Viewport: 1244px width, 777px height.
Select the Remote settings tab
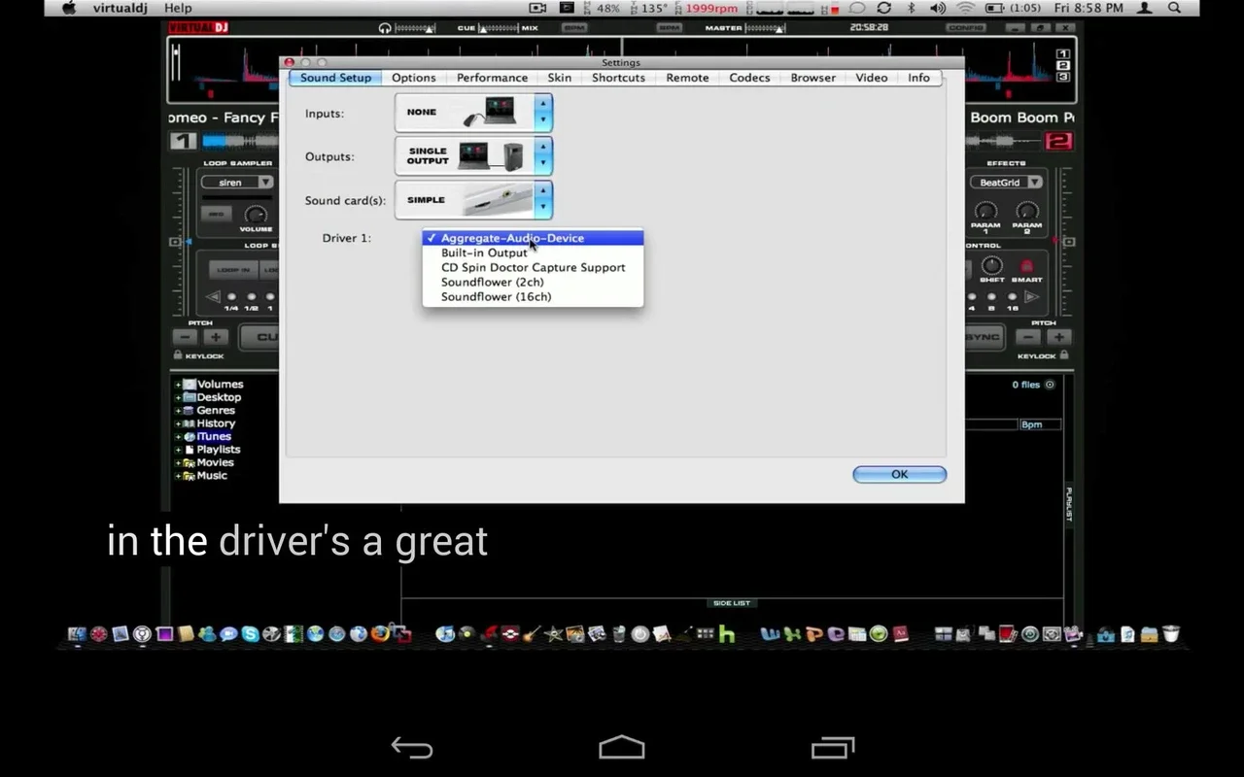(687, 78)
